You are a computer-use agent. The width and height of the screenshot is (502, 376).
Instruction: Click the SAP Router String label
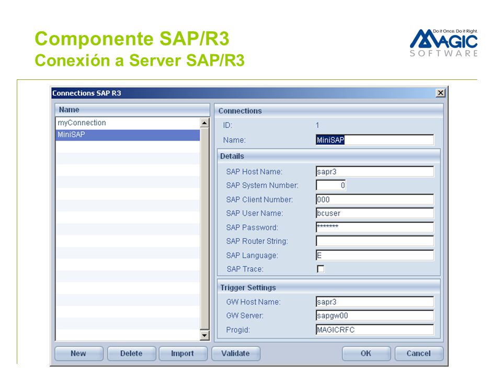(x=257, y=241)
